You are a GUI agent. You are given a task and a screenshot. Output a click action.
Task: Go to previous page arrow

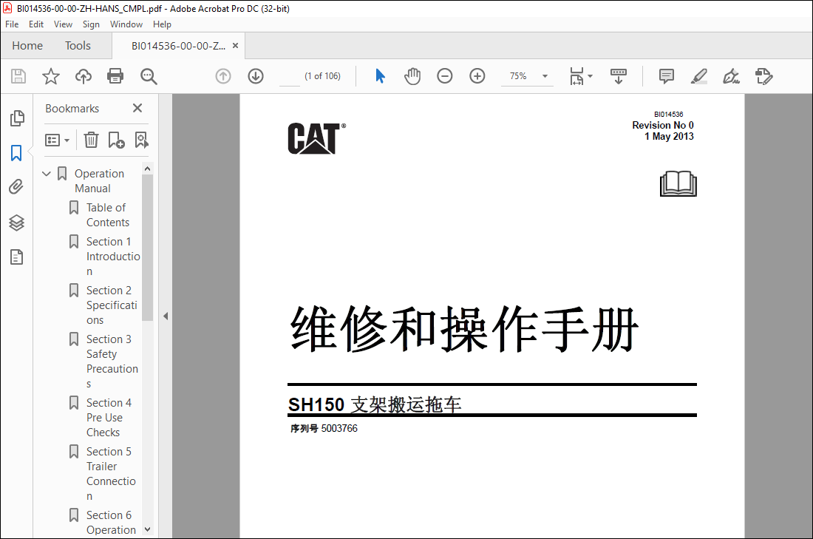click(223, 76)
